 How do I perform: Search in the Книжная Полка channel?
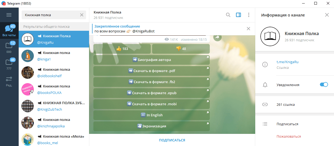(x=228, y=15)
